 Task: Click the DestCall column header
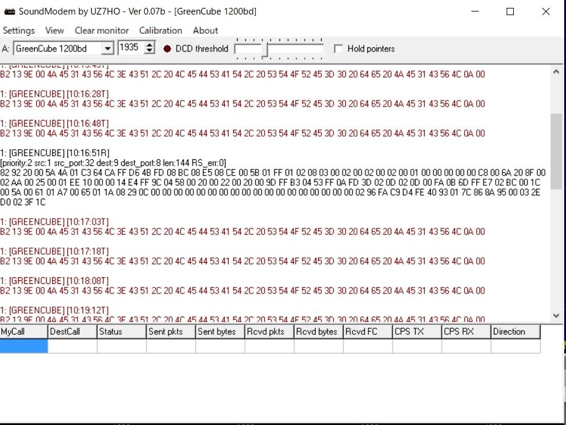[73, 332]
